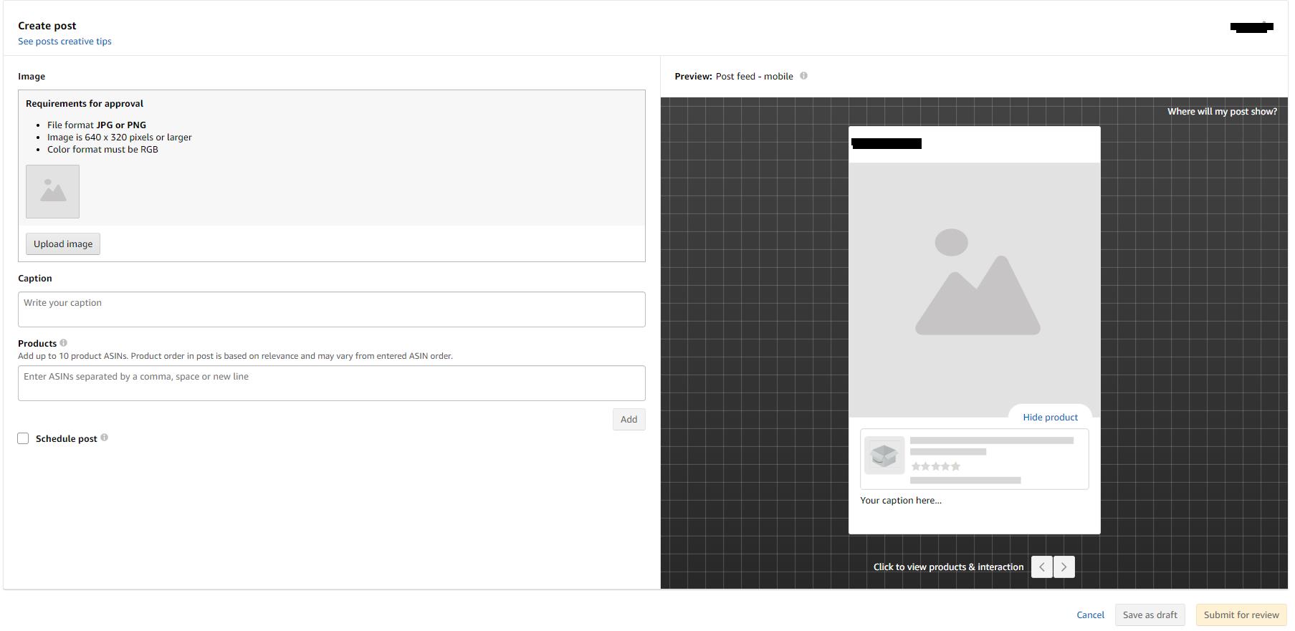
Task: Click the info icon beside Post feed - mobile
Action: 803,76
